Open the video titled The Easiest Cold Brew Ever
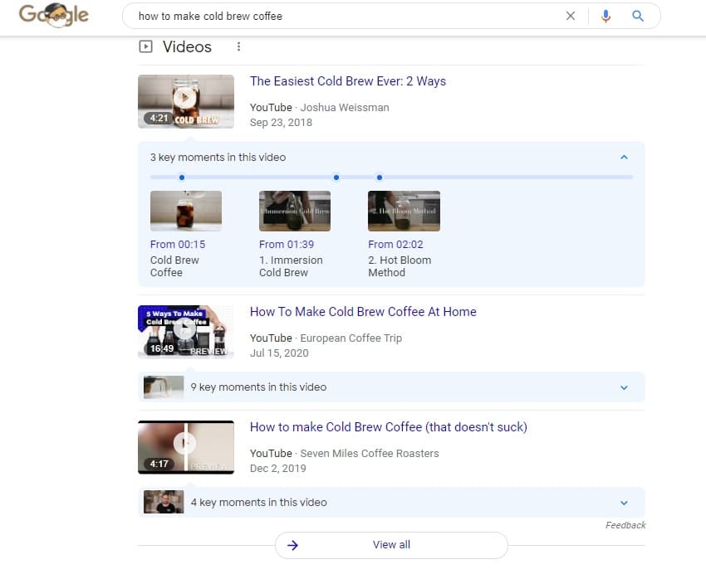This screenshot has width=706, height=579. click(x=348, y=81)
